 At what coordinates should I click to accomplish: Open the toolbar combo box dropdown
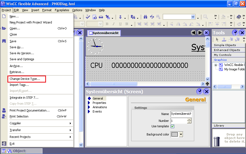click(193, 17)
